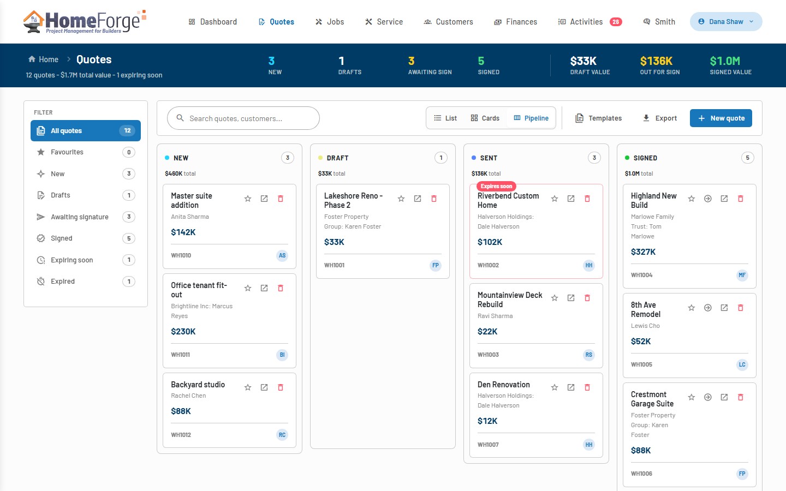
Task: Click the HH avatar on WH1002 card
Action: coord(589,265)
